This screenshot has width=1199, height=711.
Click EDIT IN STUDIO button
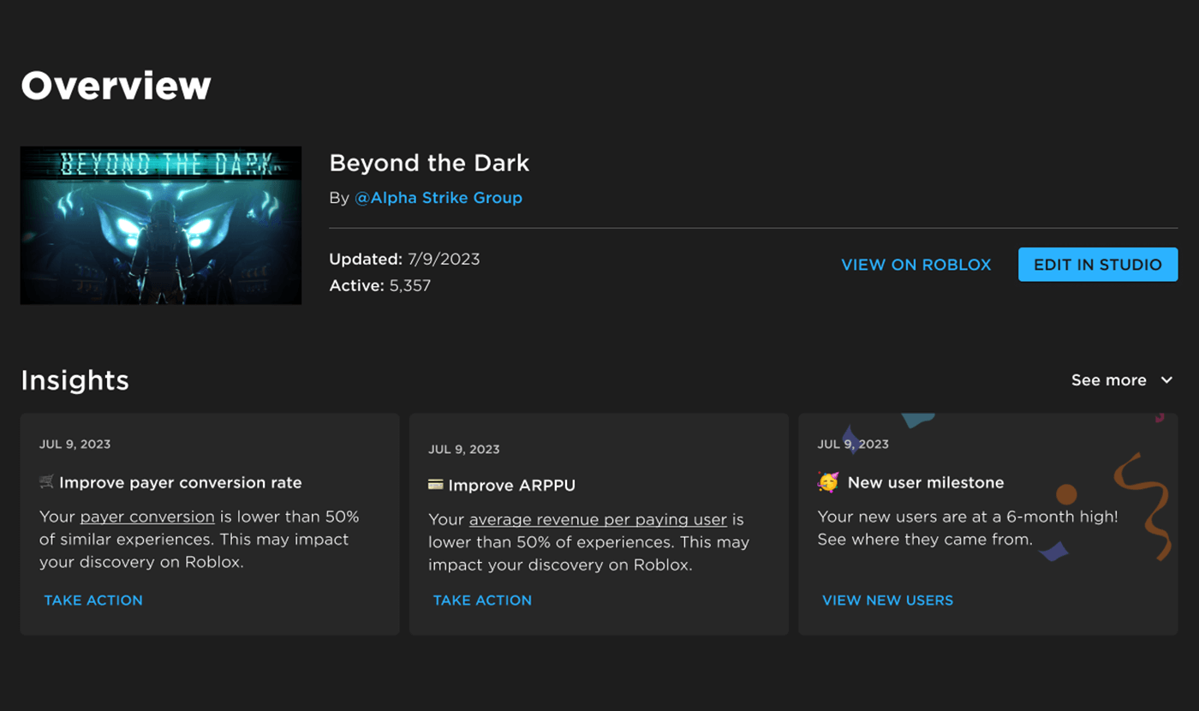point(1098,265)
